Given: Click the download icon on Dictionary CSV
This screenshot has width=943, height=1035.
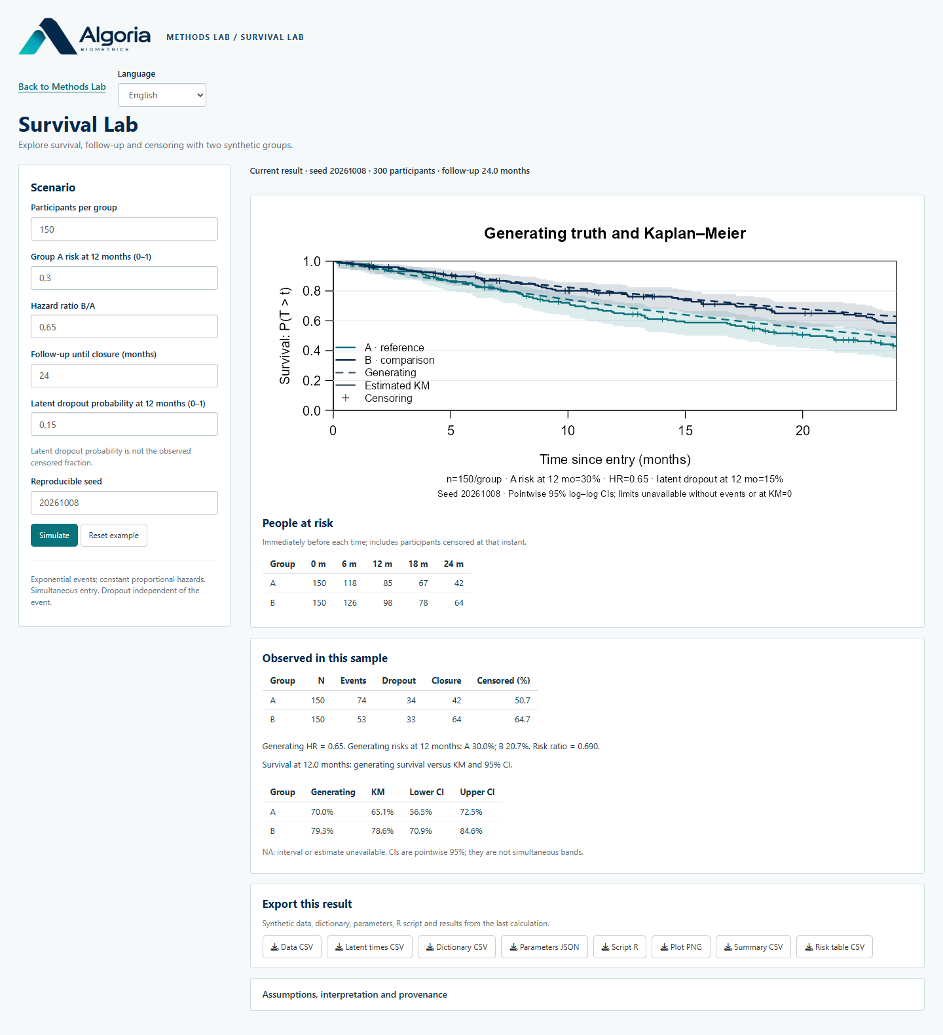Looking at the screenshot, I should pos(430,947).
